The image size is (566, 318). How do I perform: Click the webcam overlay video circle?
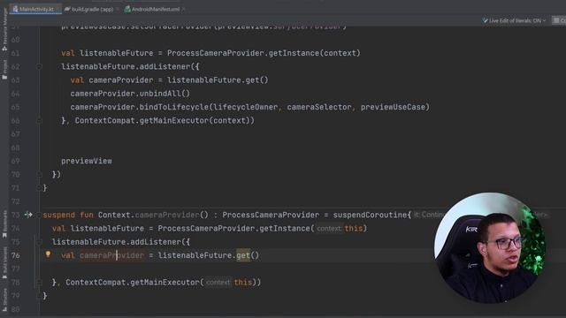pyautogui.click(x=490, y=247)
